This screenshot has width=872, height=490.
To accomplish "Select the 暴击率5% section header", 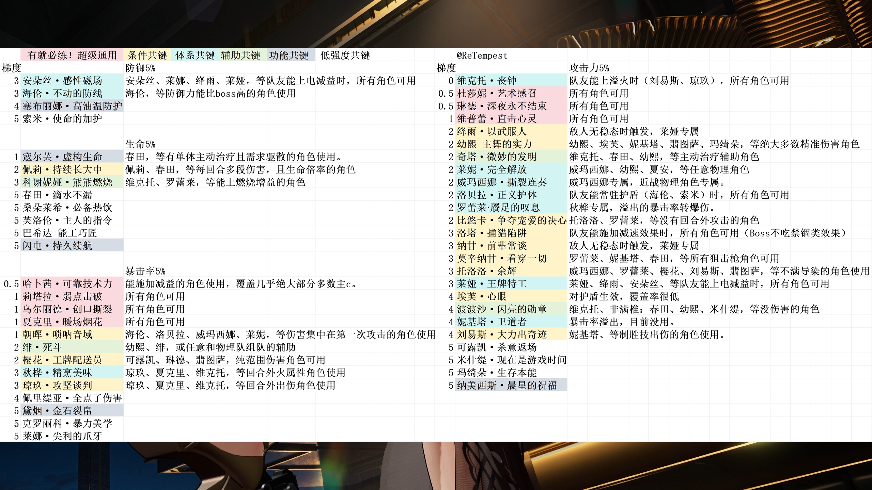I will (x=145, y=271).
